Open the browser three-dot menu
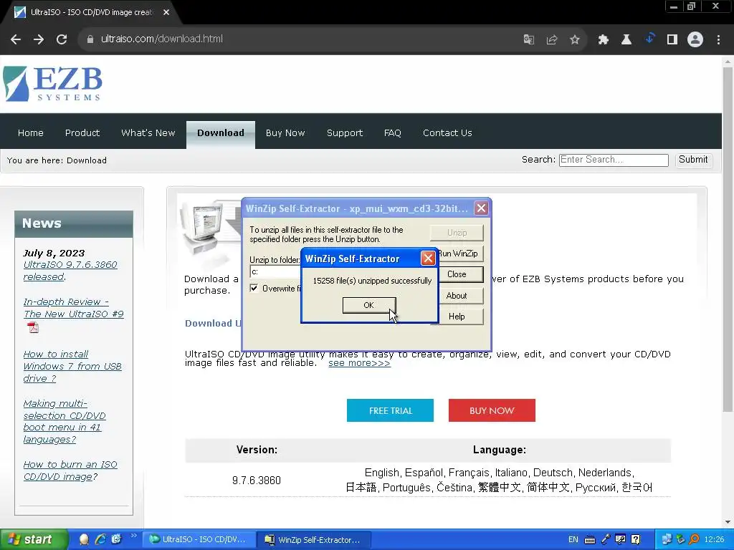734x550 pixels. tap(718, 40)
